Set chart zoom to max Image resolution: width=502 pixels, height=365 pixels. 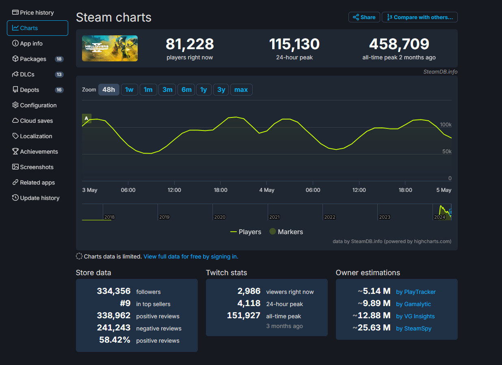pos(241,89)
